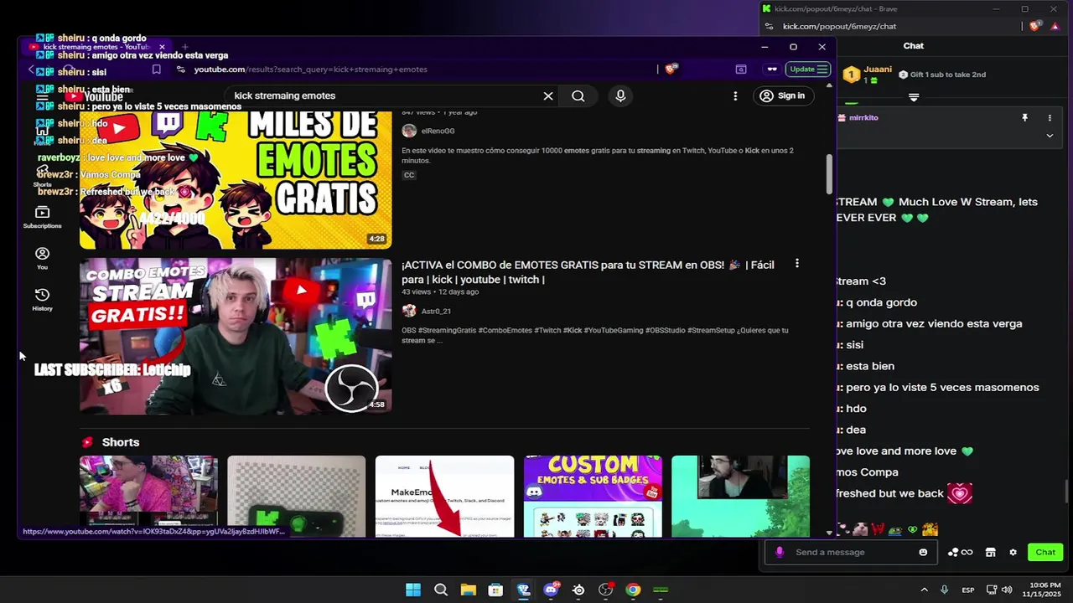1073x603 pixels.
Task: Click sunglasses private mode icon
Action: pos(772,70)
